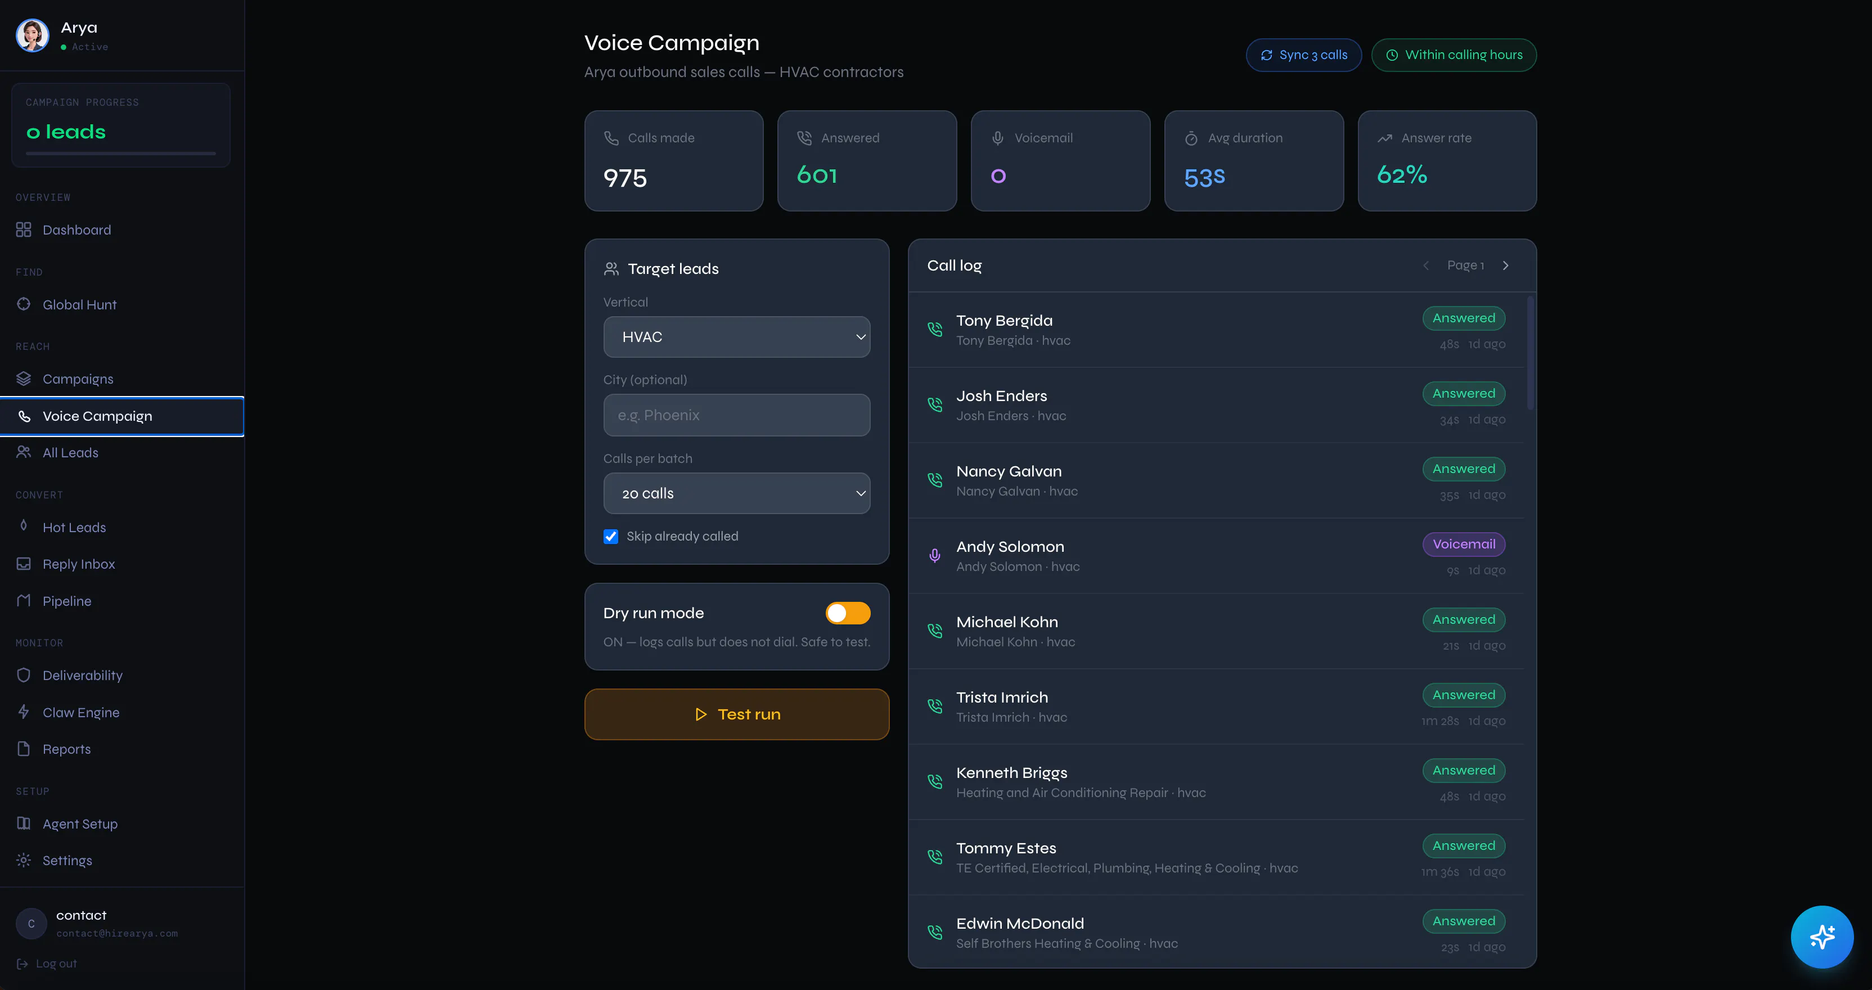Open the sparkle AI assistant button

[1822, 937]
